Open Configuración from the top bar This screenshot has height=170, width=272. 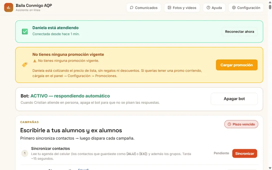click(x=246, y=7)
